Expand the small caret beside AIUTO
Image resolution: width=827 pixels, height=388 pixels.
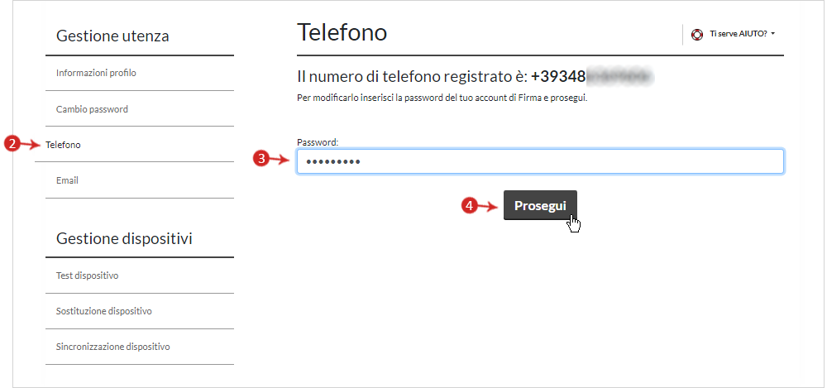click(x=772, y=34)
